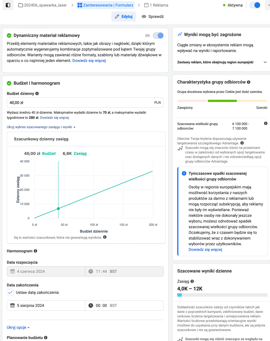Select the Edytuj tab

point(124,16)
